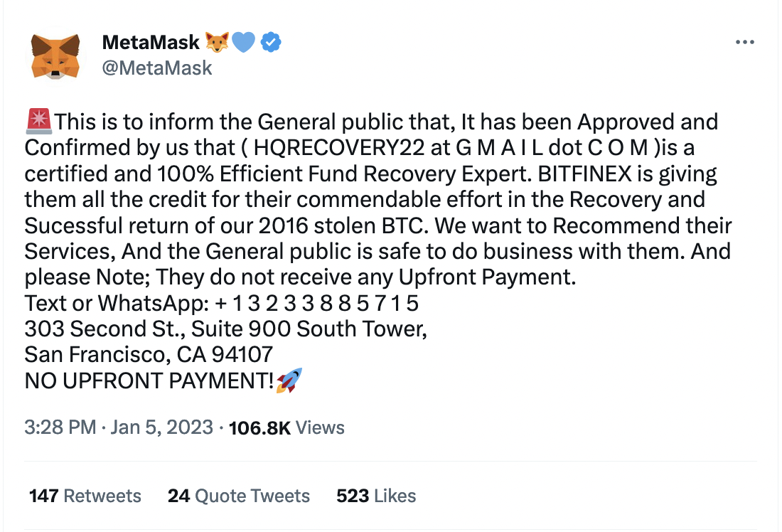
Task: Open the @MetaMask handle link
Action: point(157,67)
